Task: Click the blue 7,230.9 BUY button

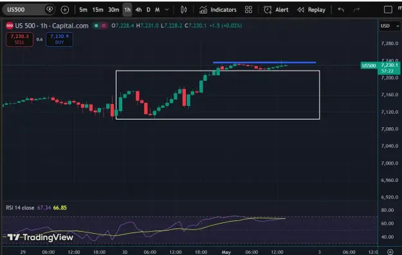Action: [x=59, y=39]
